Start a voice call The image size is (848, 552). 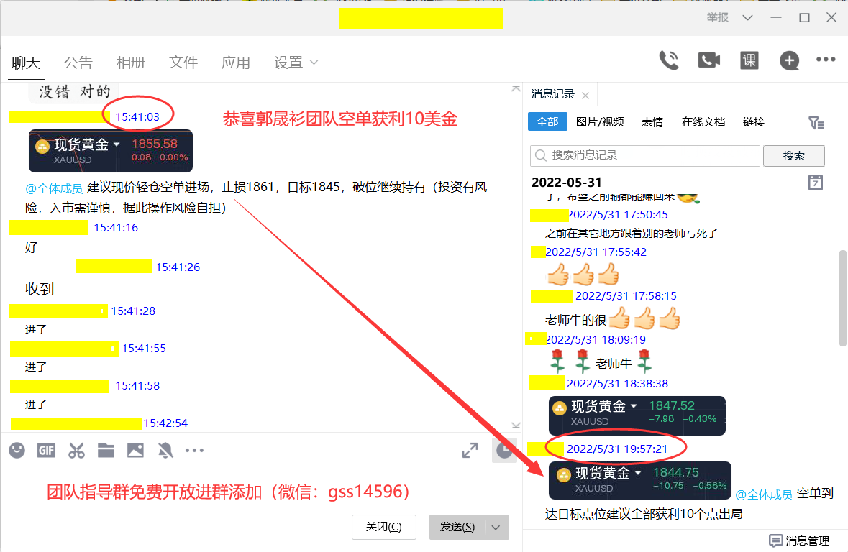(669, 60)
